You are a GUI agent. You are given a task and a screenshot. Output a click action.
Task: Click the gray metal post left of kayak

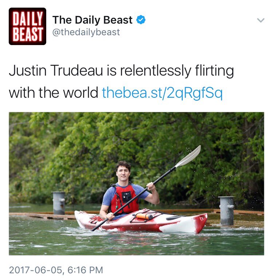[59, 203]
